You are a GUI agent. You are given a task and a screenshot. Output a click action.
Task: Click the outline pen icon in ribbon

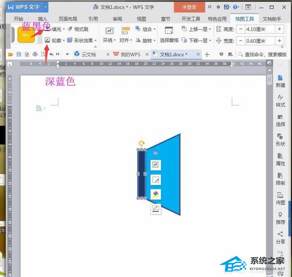coord(47,40)
